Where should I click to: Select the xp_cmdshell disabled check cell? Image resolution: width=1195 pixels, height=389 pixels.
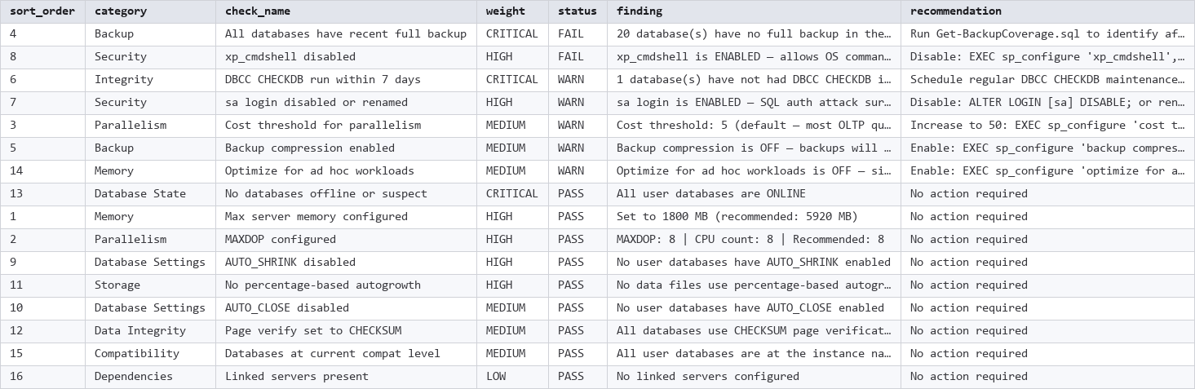click(346, 57)
